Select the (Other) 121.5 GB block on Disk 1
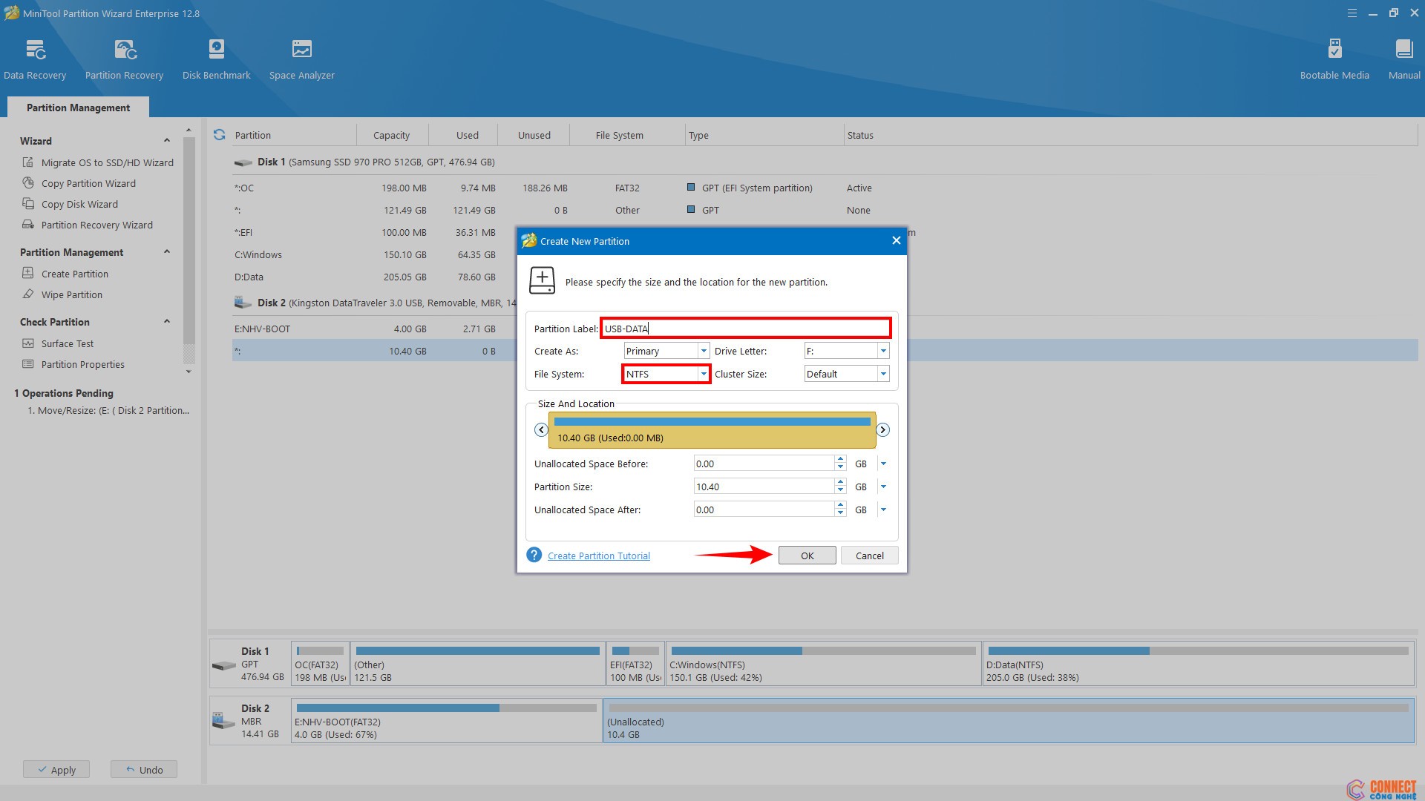Viewport: 1425px width, 801px height. coord(477,663)
